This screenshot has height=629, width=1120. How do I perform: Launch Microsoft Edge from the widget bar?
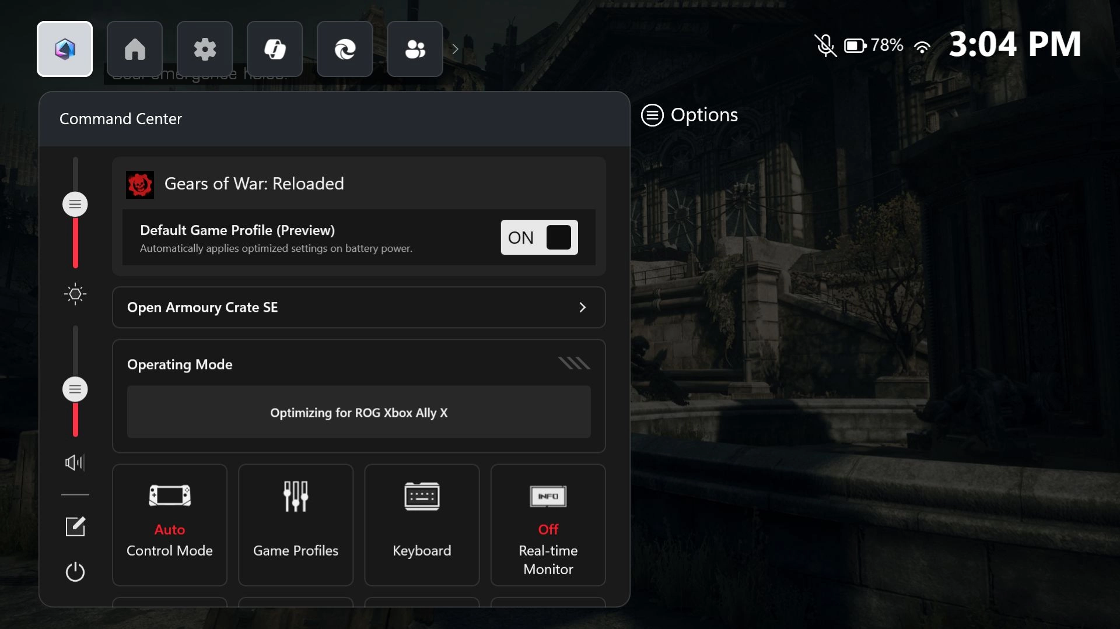pyautogui.click(x=344, y=49)
